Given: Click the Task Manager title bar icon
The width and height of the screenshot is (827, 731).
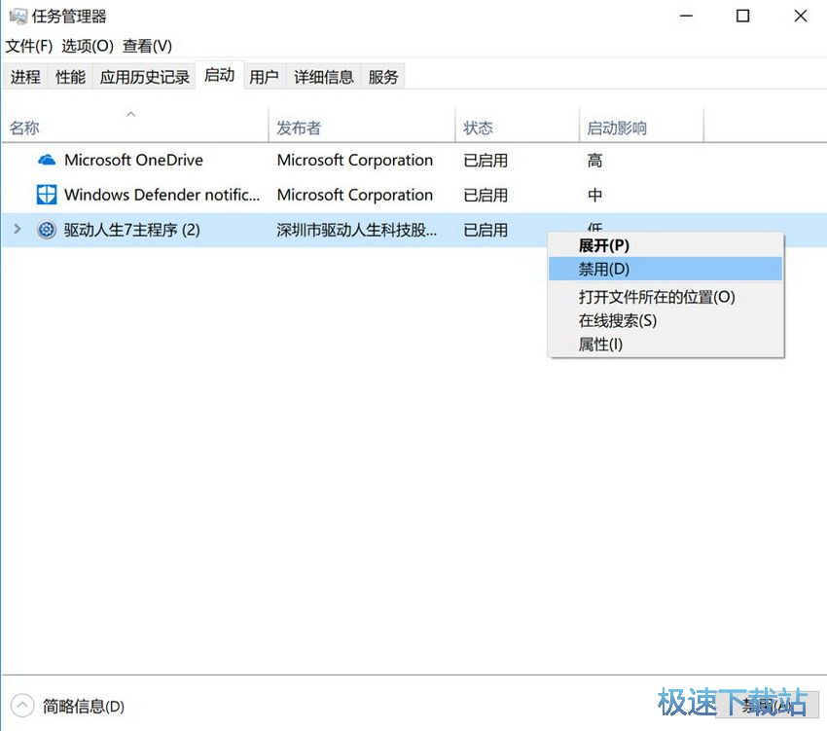Looking at the screenshot, I should point(18,16).
